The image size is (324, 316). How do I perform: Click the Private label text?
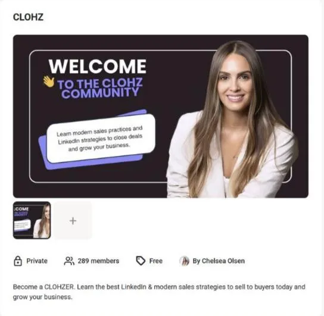tap(37, 261)
